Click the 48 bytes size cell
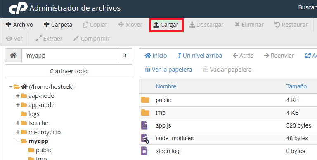Image resolution: width=317 pixels, height=160 pixels. (297, 138)
